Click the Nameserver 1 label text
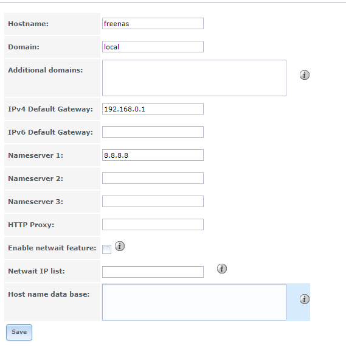 coord(35,155)
